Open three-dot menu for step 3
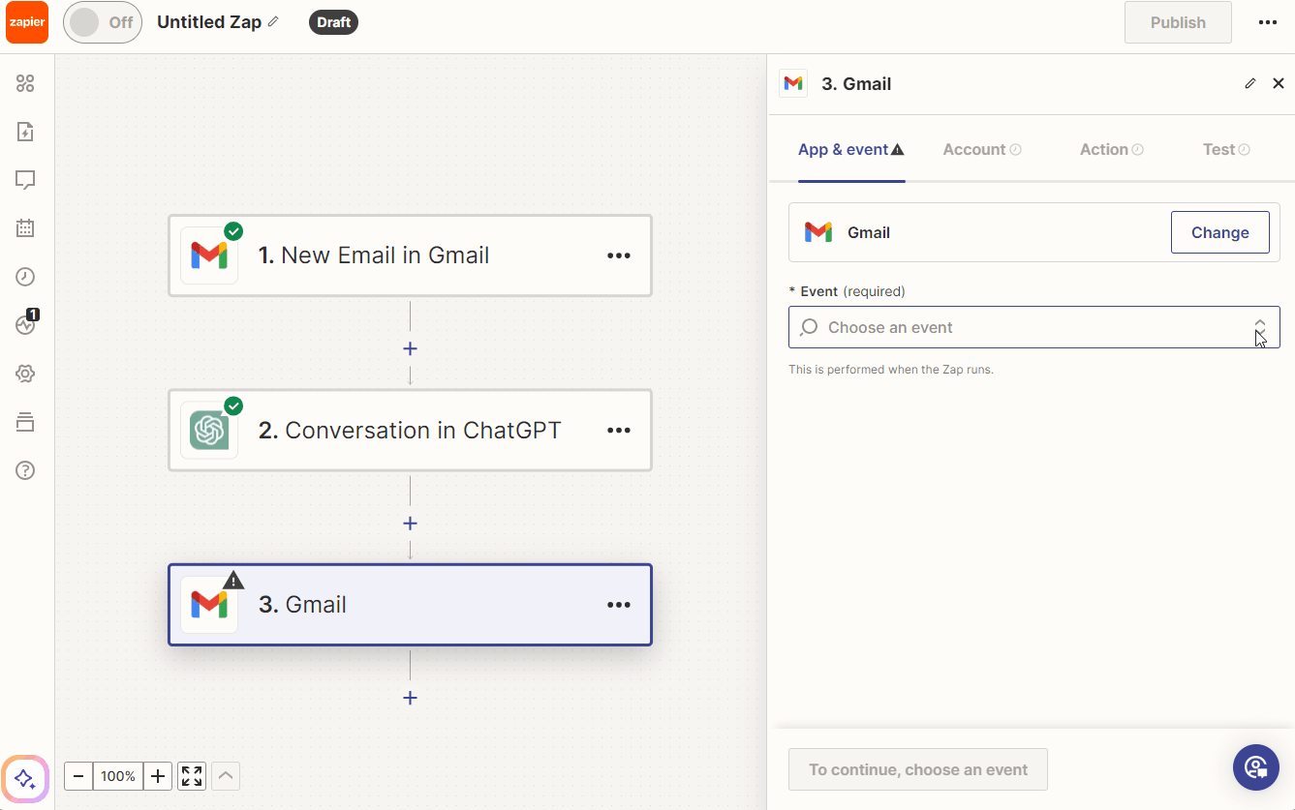Viewport: 1295px width, 810px height. coord(619,605)
